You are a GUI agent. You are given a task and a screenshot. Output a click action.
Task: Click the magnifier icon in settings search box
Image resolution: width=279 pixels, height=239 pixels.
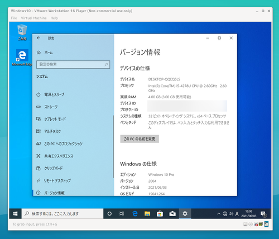pyautogui.click(x=106, y=64)
